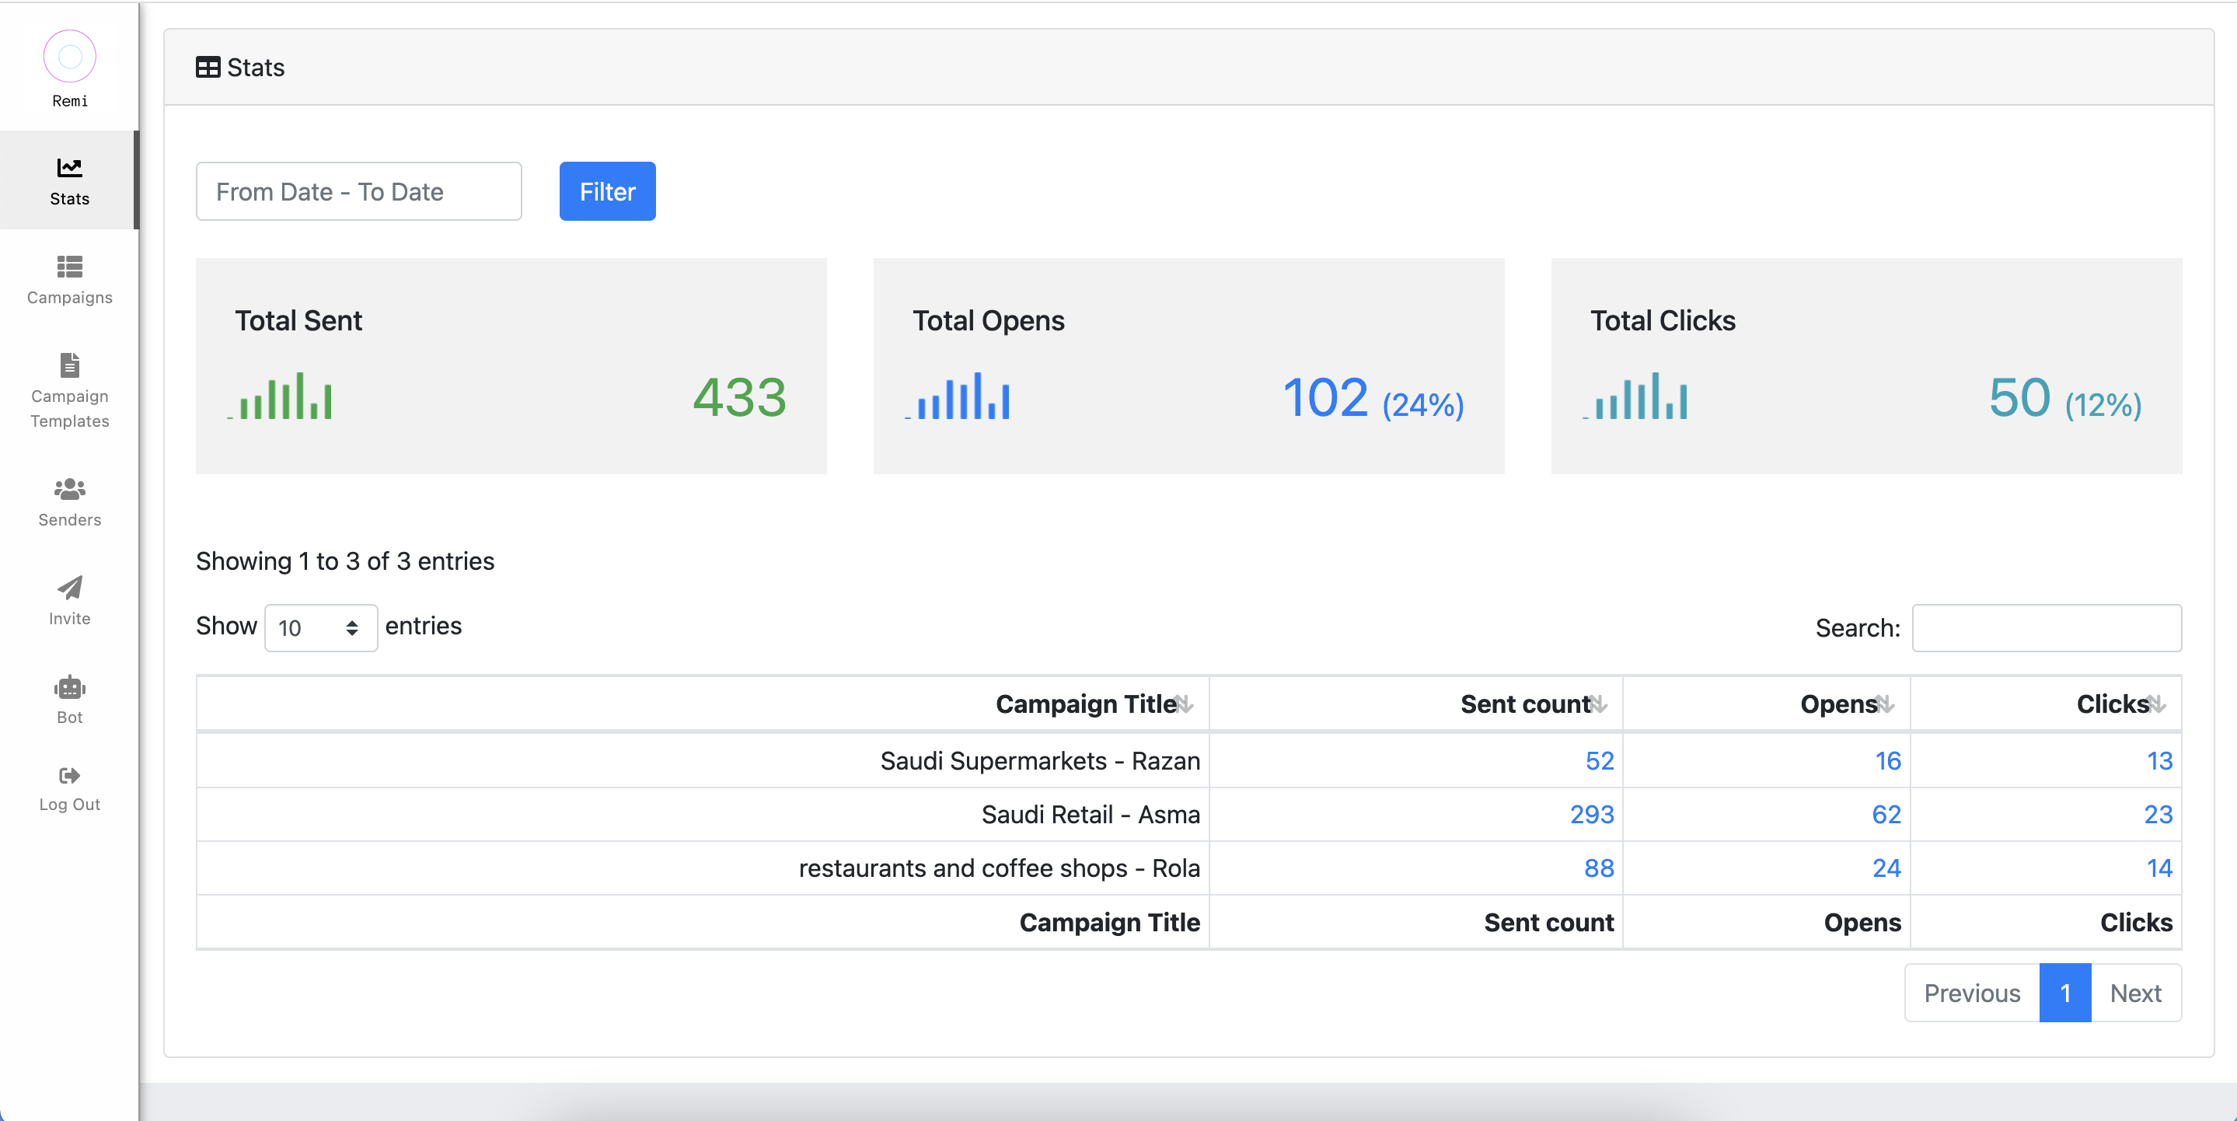
Task: Click the Remi profile avatar circle
Action: (69, 57)
